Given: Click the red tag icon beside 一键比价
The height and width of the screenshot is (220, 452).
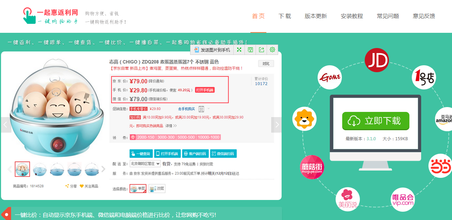Looking at the screenshot, I should pos(6,214).
